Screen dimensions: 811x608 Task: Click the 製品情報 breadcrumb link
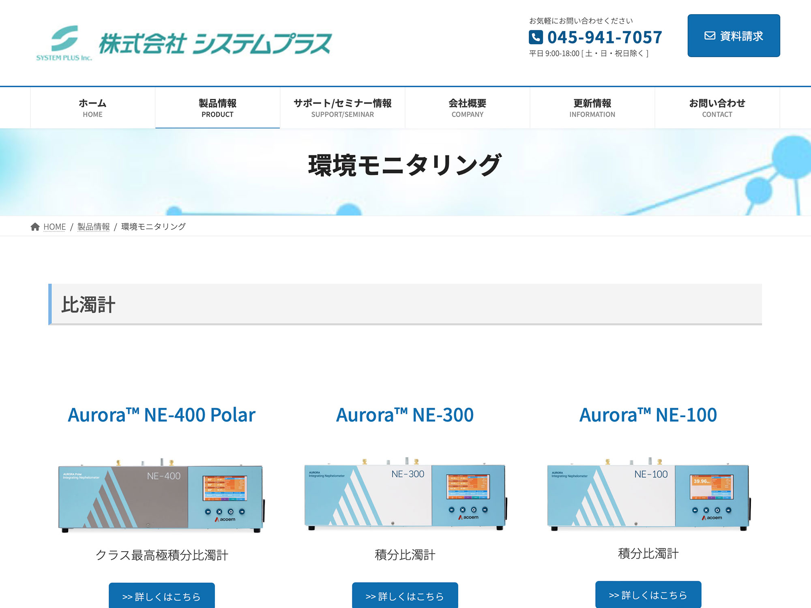(x=93, y=227)
